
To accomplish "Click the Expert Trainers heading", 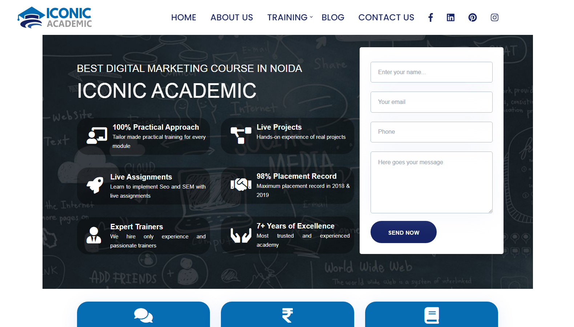I will pos(137,227).
